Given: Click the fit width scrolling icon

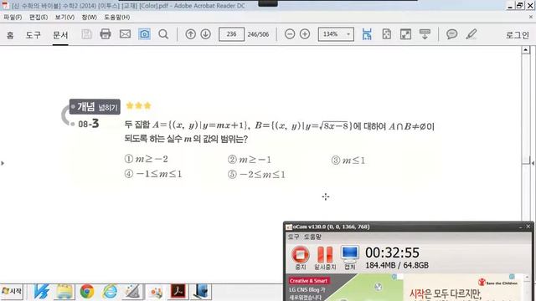Looking at the screenshot, I should pyautogui.click(x=367, y=34).
